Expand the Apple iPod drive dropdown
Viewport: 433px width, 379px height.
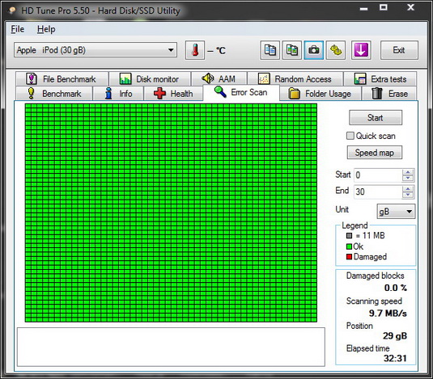96,50
